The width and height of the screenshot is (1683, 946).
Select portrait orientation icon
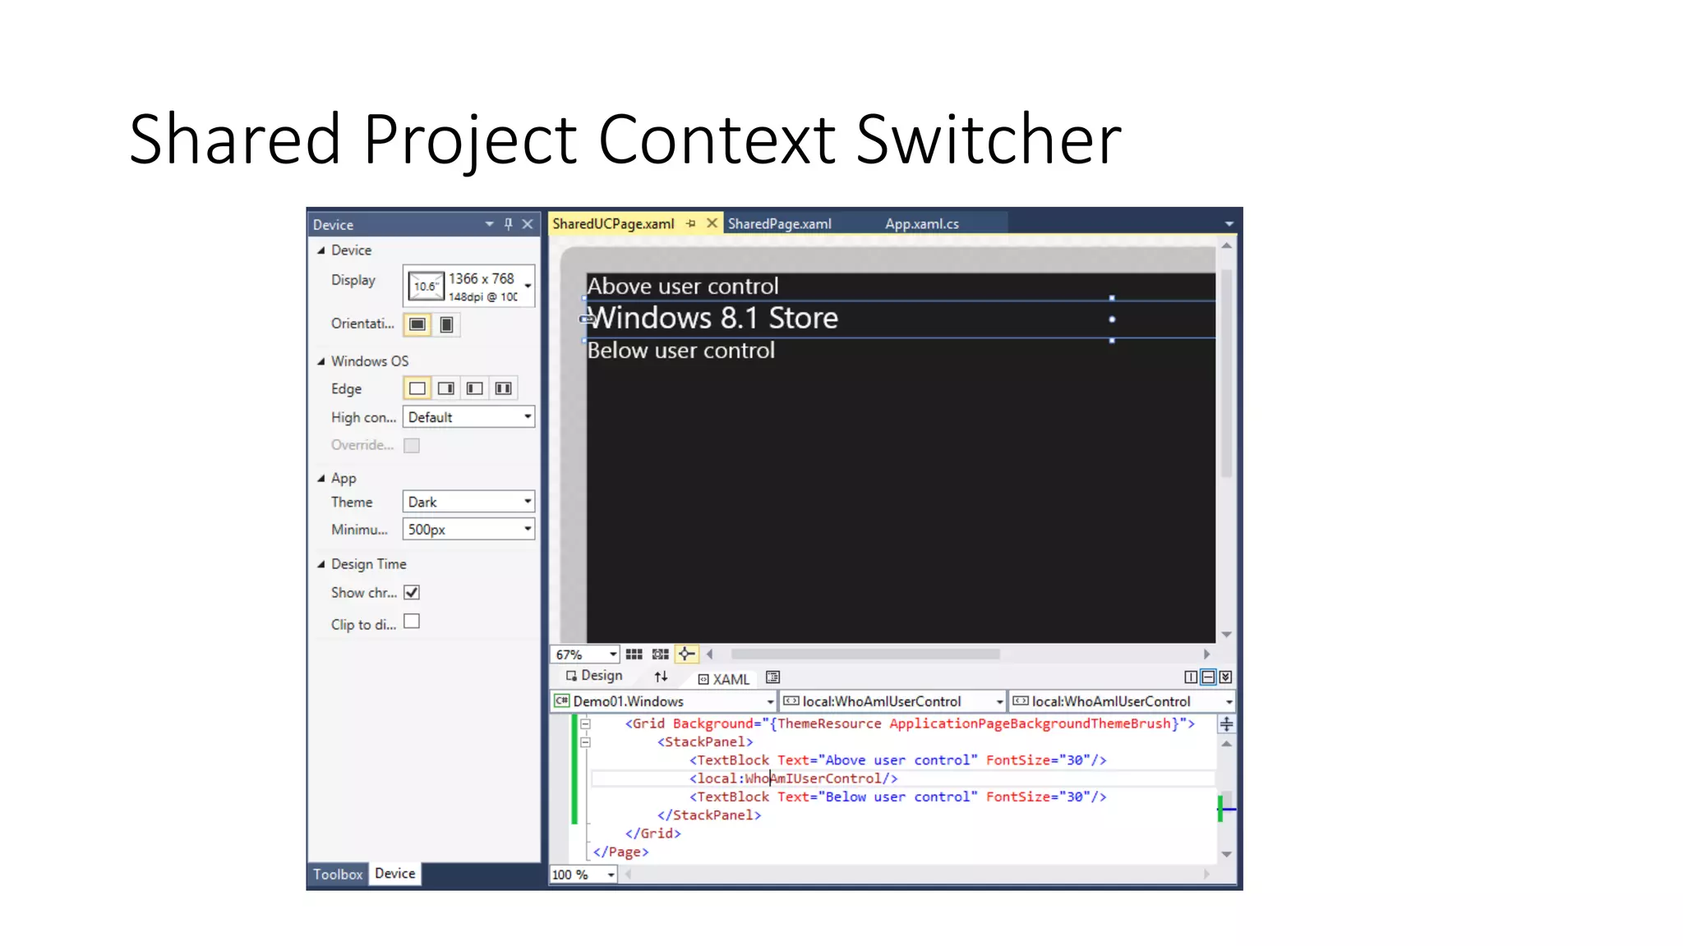click(x=446, y=324)
